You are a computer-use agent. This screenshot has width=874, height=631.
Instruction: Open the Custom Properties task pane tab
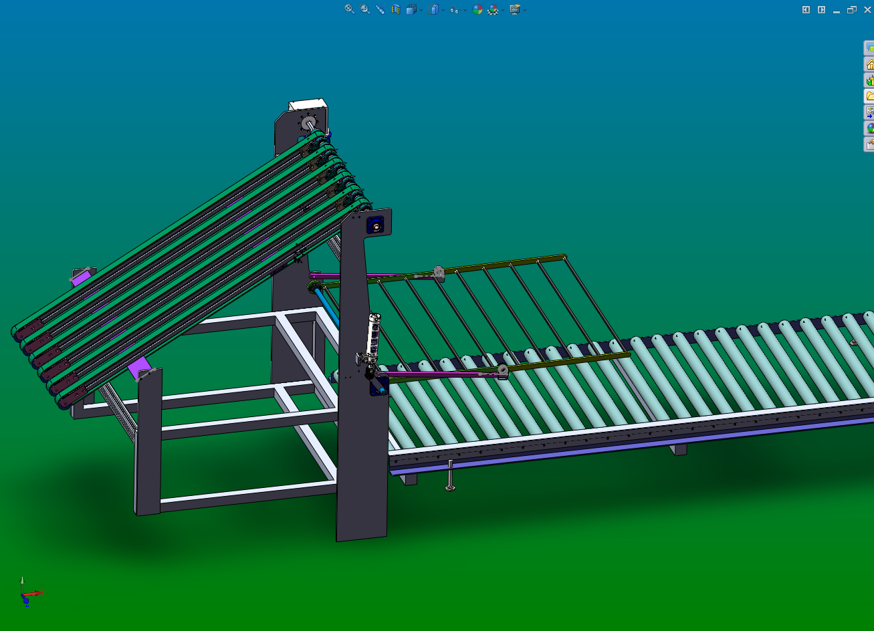point(869,144)
